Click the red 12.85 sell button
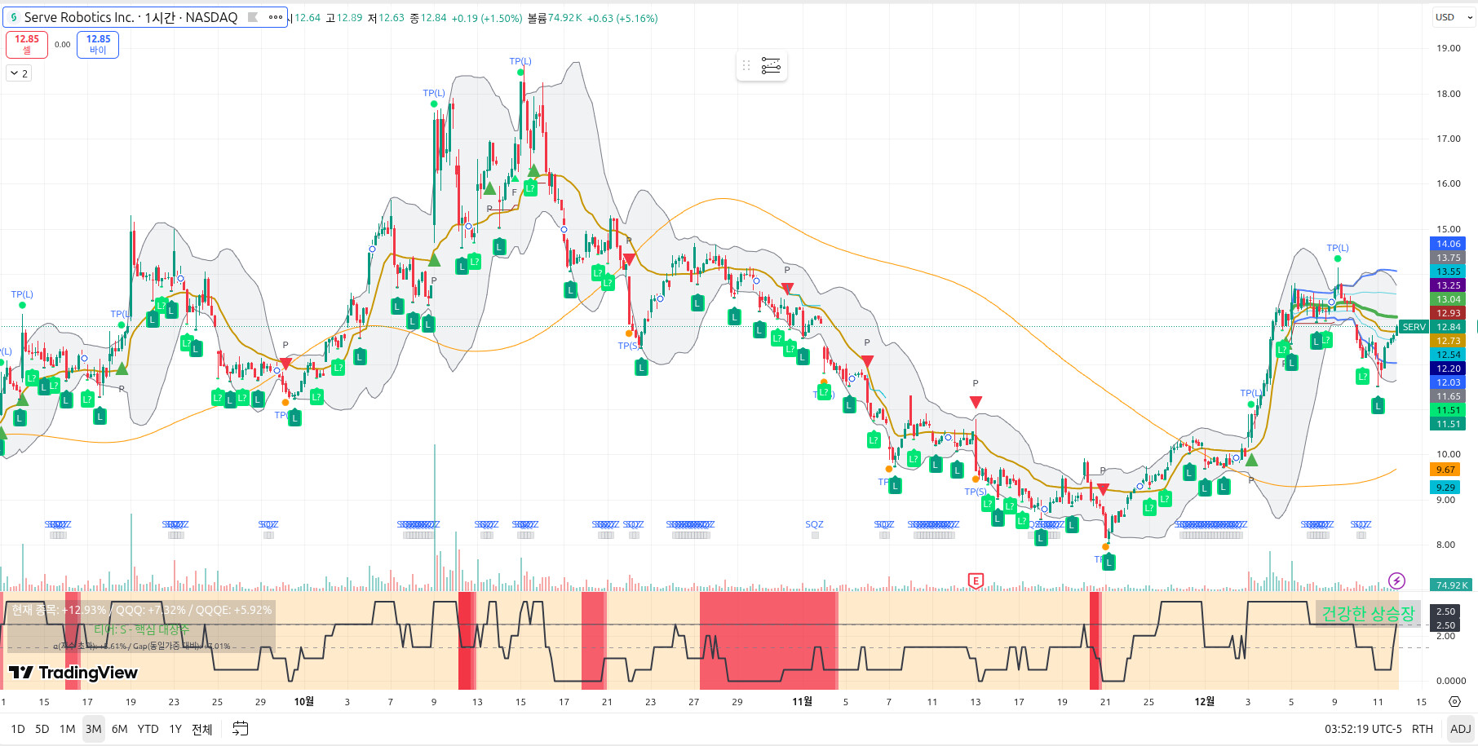The image size is (1478, 746). 27,44
